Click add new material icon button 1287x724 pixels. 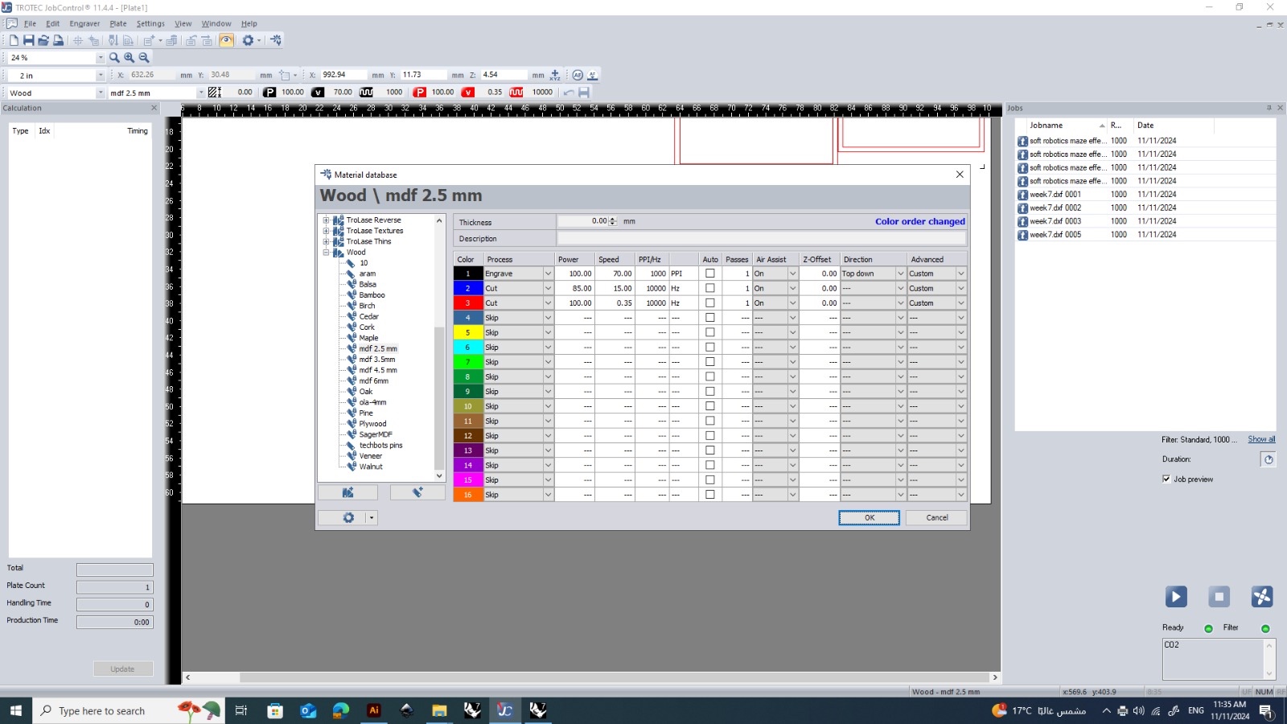point(417,492)
